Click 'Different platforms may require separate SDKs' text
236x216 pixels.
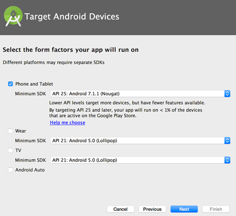[x=53, y=62]
